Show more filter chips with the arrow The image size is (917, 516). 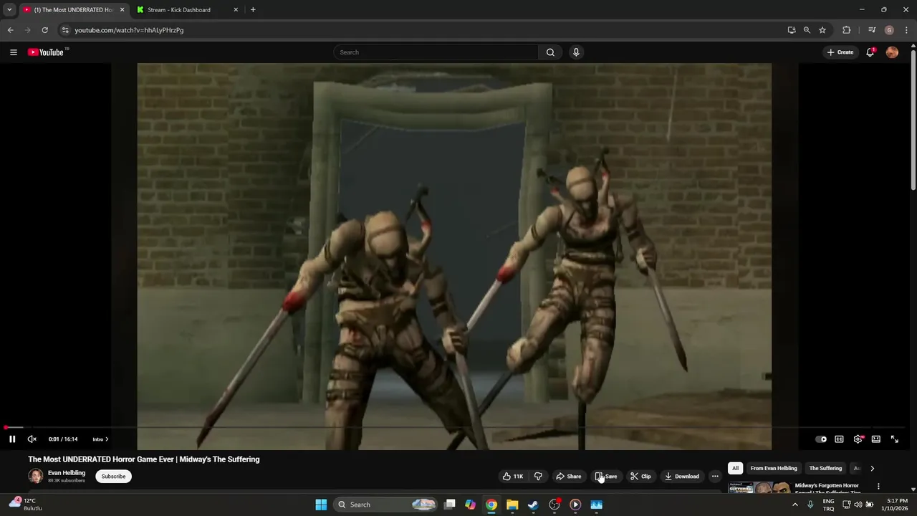872,468
